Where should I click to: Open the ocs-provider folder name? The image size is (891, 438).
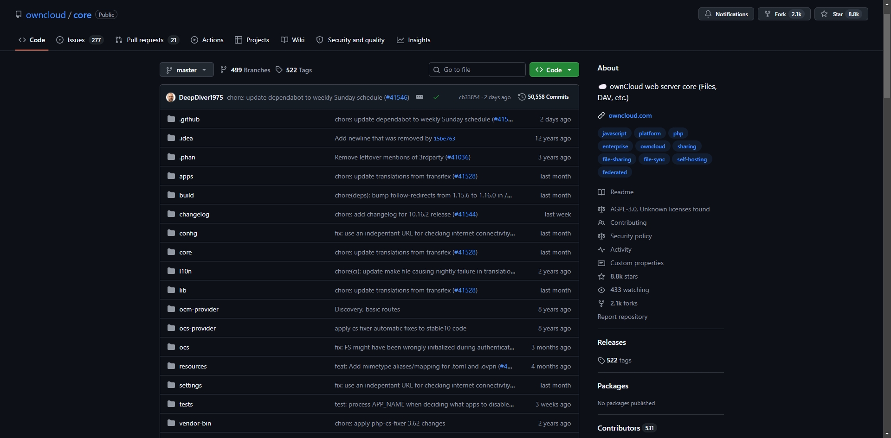(x=197, y=328)
